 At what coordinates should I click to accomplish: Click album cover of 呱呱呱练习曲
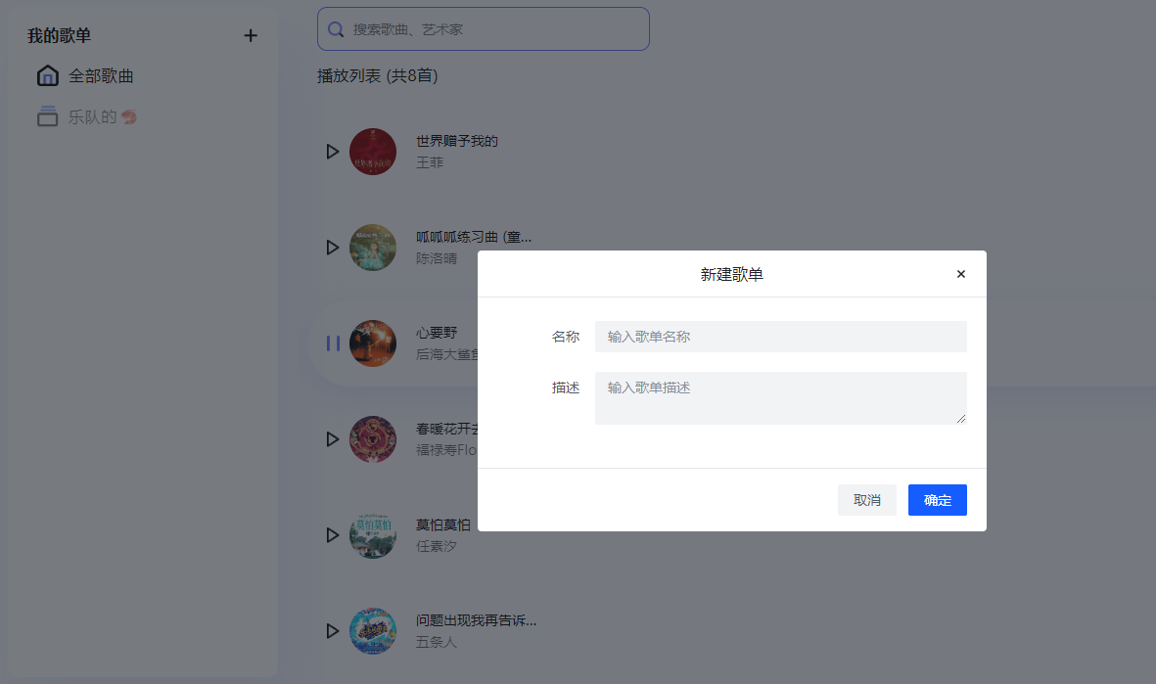(373, 247)
